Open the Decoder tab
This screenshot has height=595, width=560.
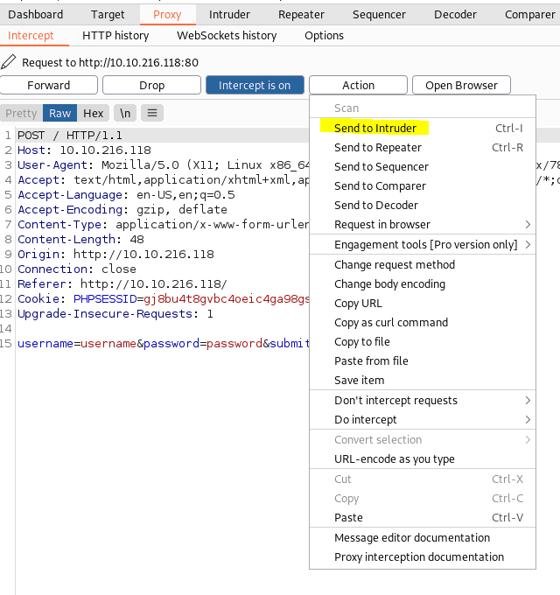[x=455, y=14]
